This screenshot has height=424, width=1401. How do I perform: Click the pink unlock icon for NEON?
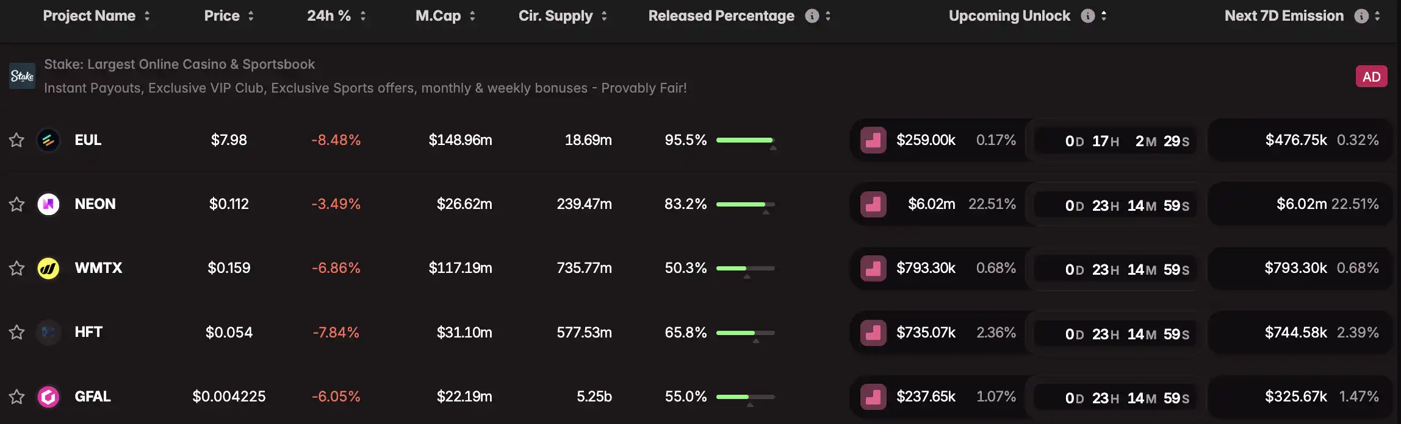873,204
